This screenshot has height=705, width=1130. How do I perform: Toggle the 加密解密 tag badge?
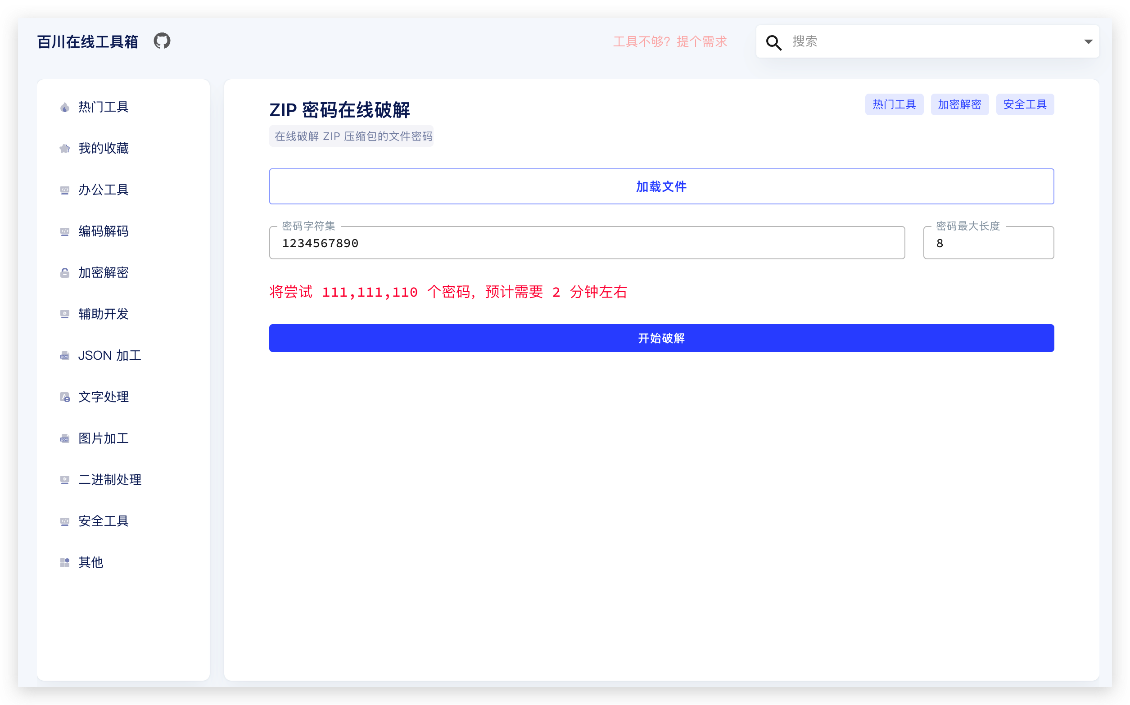(959, 104)
